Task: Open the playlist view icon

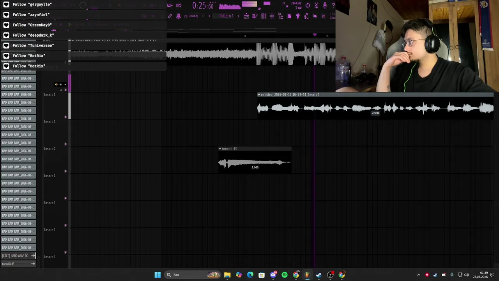Action: coord(246,16)
